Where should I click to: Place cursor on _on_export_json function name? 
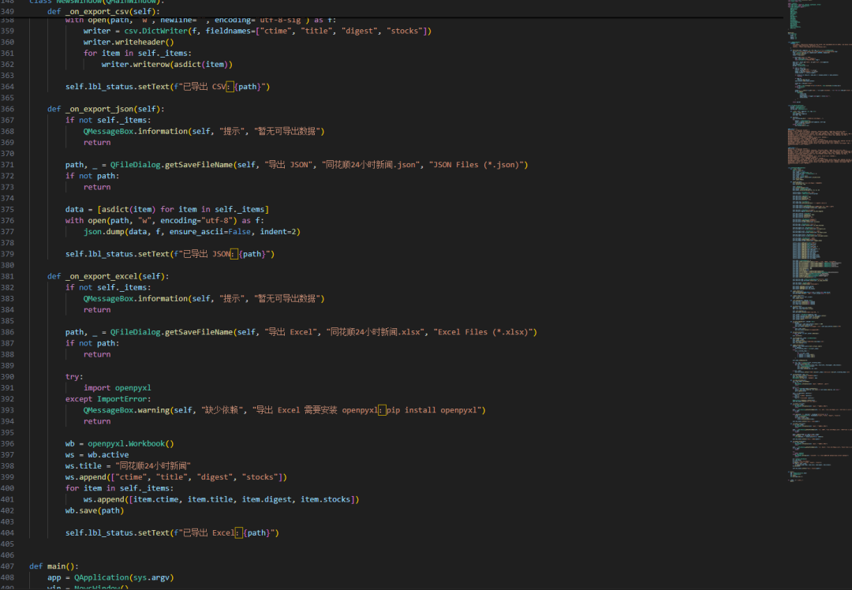pyautogui.click(x=98, y=109)
